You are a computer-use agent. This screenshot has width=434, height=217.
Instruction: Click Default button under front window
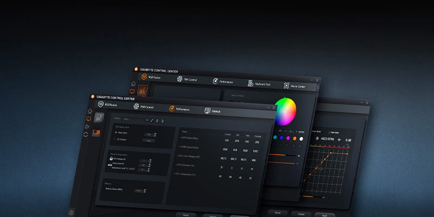(x=212, y=215)
